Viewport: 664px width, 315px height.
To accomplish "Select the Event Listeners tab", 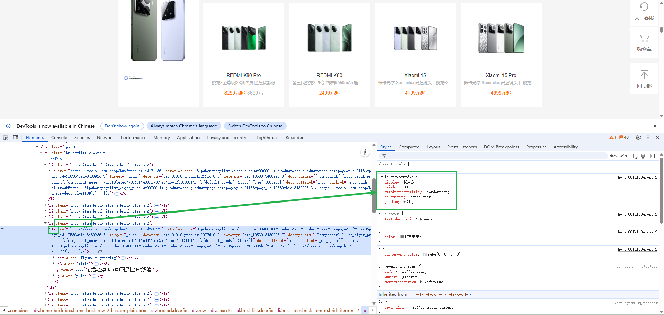I will coord(462,147).
